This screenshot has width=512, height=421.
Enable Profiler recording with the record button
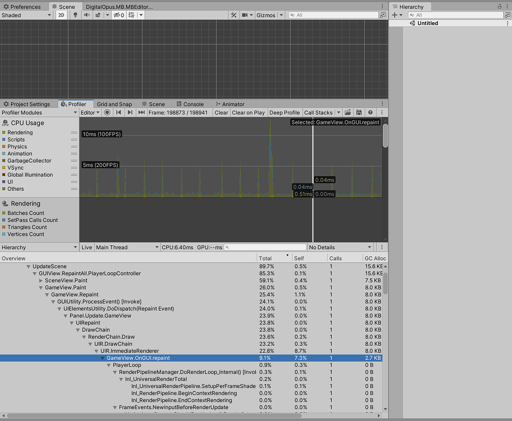click(x=107, y=112)
